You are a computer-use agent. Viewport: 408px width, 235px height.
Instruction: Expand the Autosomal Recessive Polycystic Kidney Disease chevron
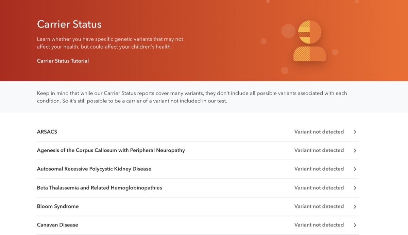tap(355, 169)
